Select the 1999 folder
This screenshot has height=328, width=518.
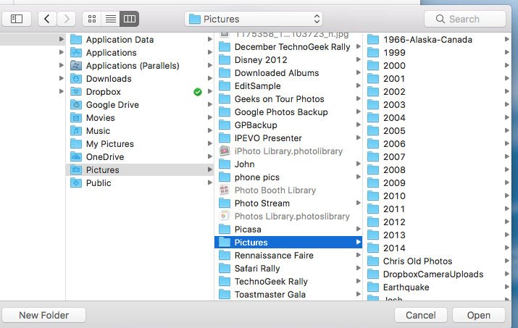tap(437, 53)
